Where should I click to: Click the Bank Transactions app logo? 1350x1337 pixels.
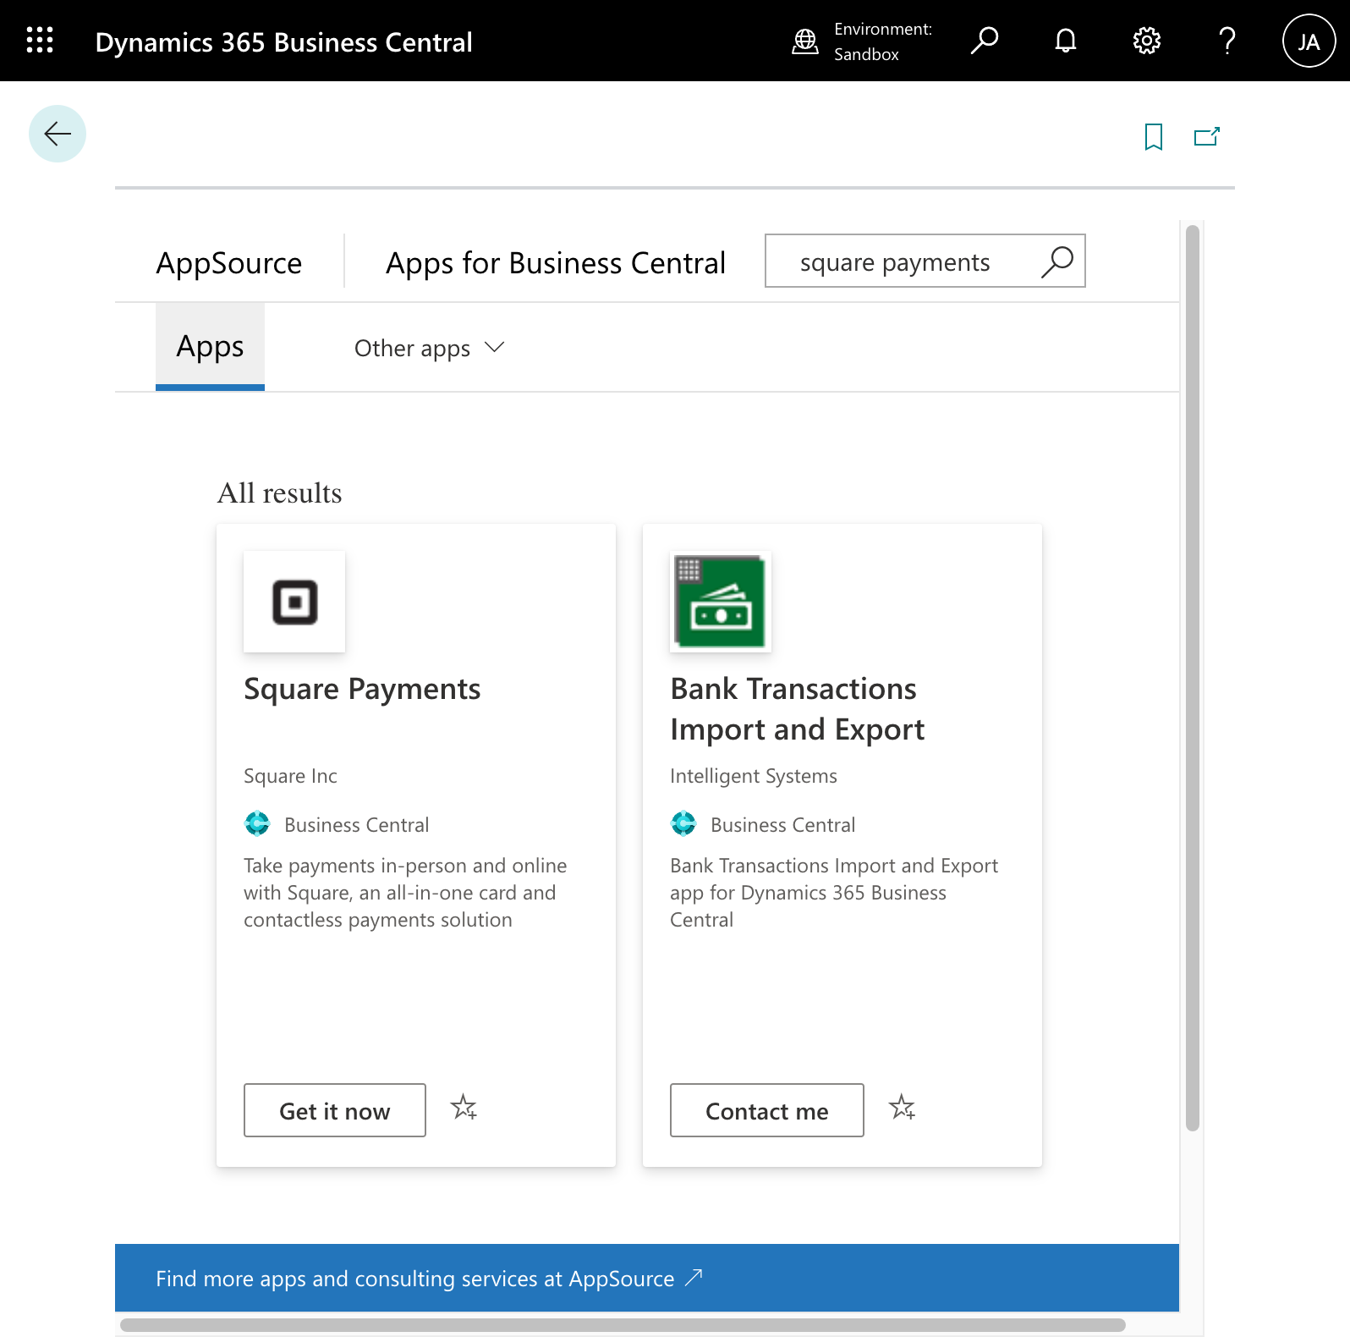pos(721,602)
